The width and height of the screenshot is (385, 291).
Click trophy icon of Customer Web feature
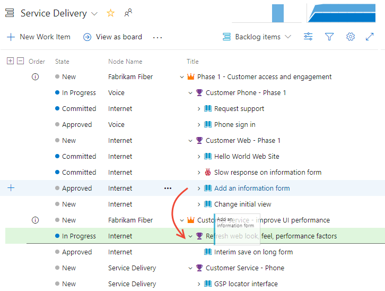point(199,140)
